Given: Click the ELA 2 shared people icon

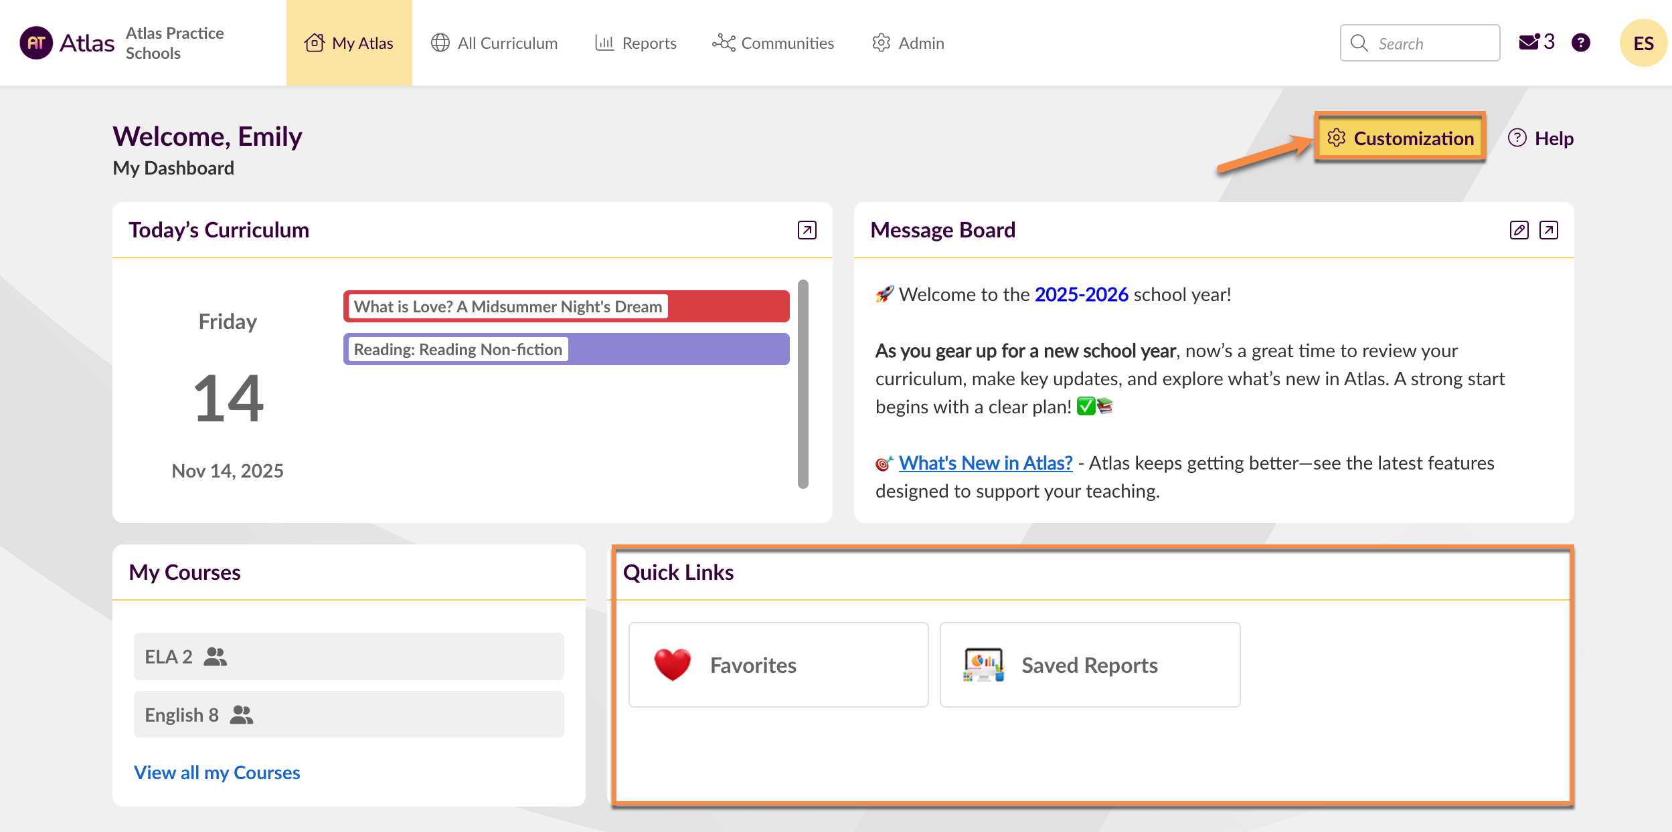Looking at the screenshot, I should point(215,657).
